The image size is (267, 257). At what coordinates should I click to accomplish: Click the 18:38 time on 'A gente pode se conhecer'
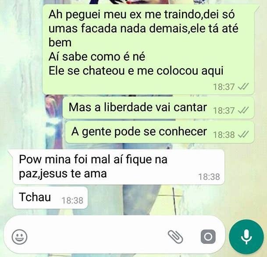coord(224,135)
